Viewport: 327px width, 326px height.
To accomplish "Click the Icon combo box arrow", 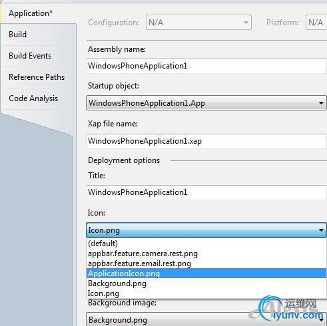I will [321, 230].
